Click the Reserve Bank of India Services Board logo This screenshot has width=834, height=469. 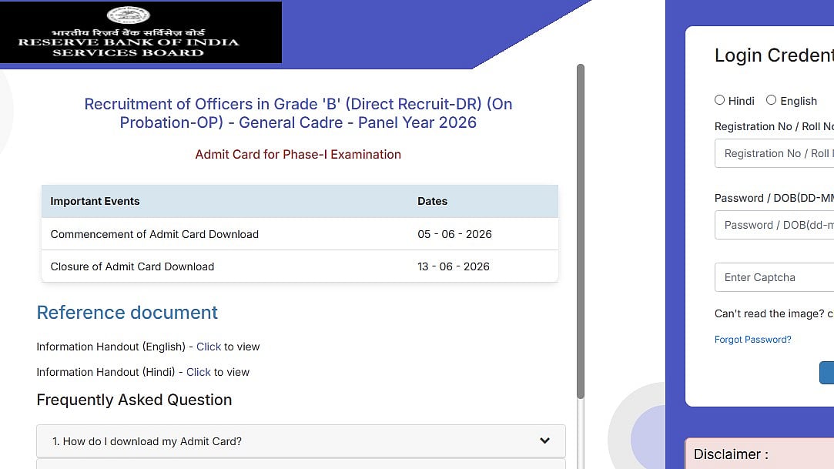click(140, 32)
